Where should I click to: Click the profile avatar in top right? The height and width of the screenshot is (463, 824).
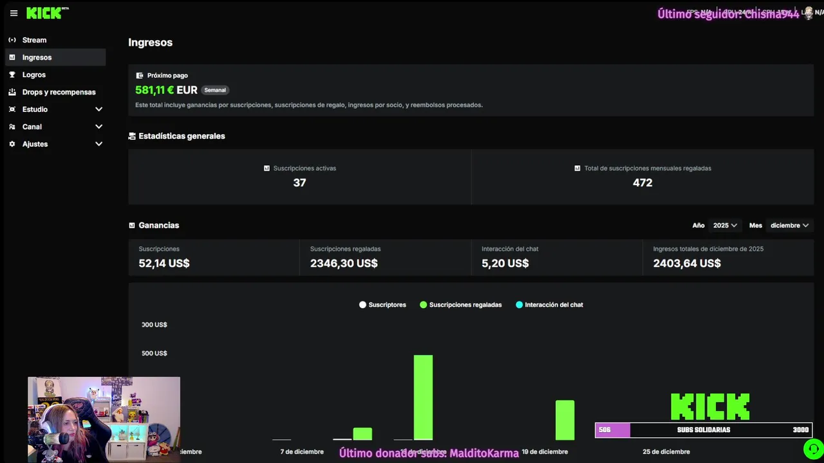click(808, 13)
